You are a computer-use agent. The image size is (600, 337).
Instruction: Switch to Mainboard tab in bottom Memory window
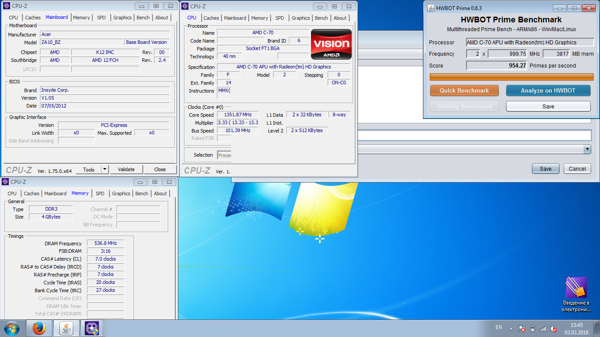(55, 194)
